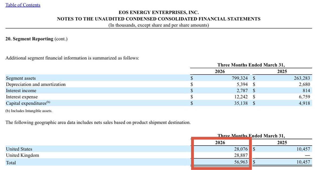The width and height of the screenshot is (321, 170).
Task: Click the 28,076 United States sales value
Action: [241, 149]
